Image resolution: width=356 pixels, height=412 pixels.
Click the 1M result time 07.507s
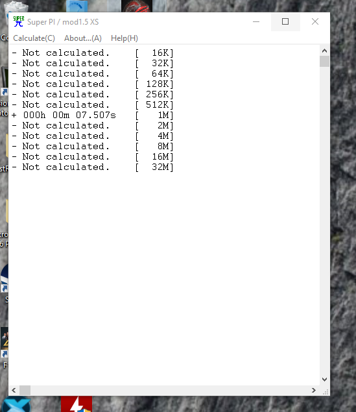(x=96, y=115)
